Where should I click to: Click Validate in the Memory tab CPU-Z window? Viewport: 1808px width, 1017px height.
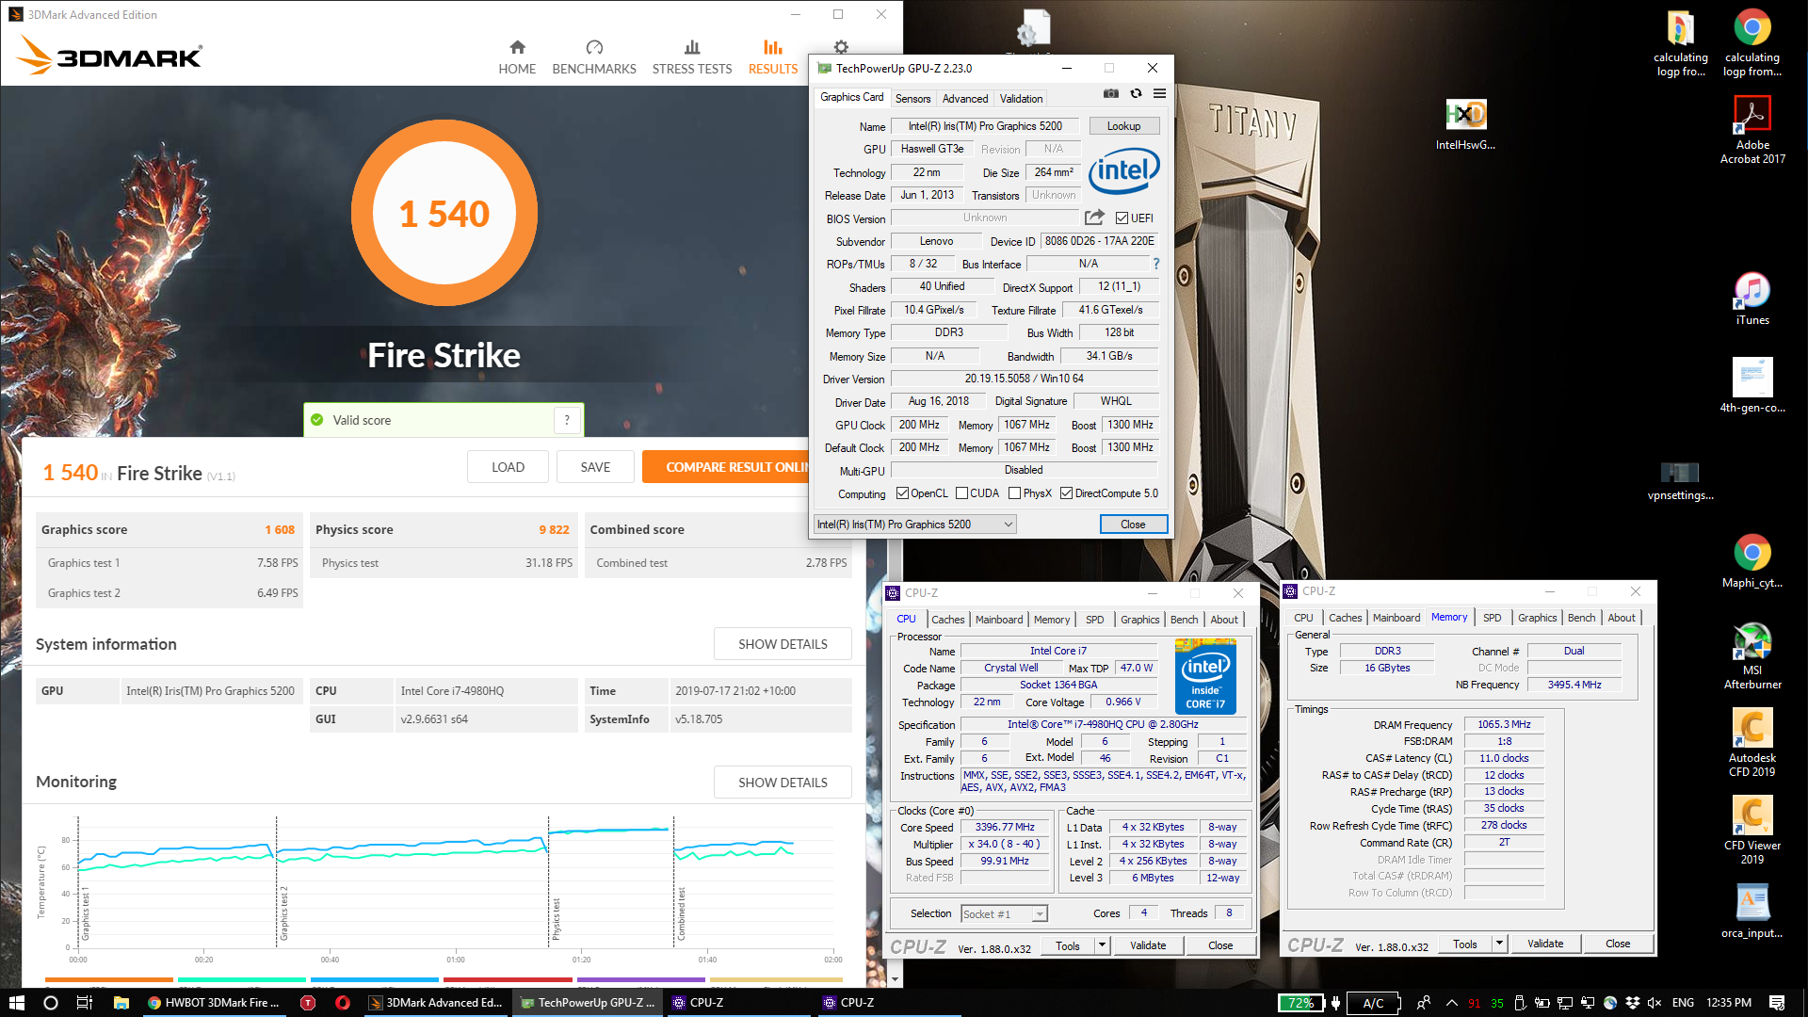pyautogui.click(x=1545, y=944)
